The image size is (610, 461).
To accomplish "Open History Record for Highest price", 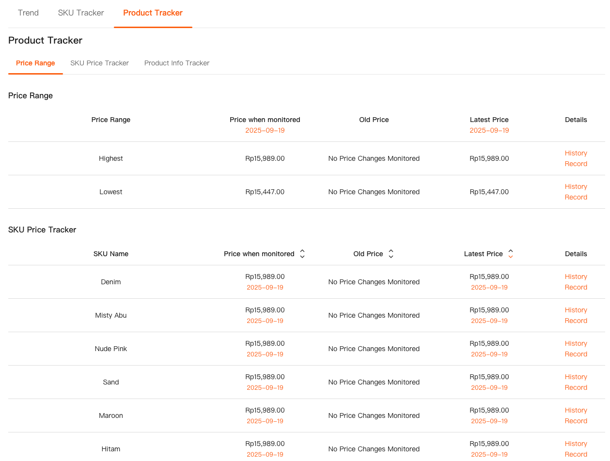I will 576,158.
